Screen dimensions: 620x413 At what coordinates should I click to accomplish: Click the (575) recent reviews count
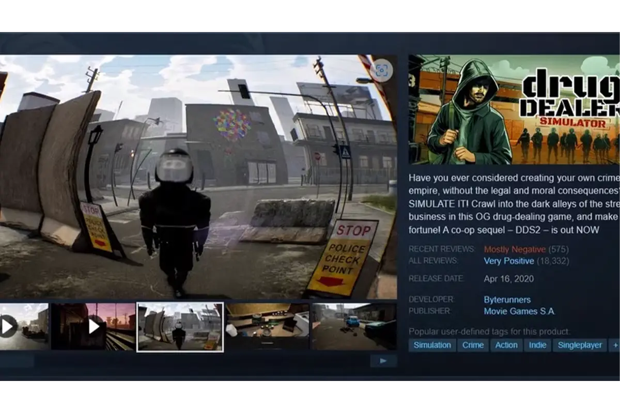pyautogui.click(x=559, y=249)
